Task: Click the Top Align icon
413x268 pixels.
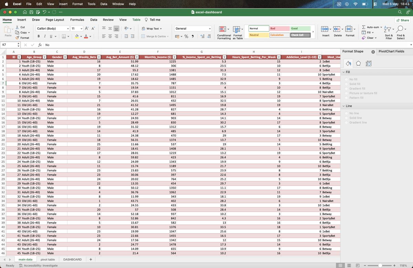Action: tap(104, 29)
